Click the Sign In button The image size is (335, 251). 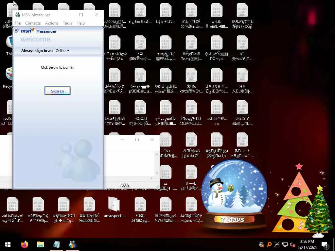pyautogui.click(x=58, y=91)
